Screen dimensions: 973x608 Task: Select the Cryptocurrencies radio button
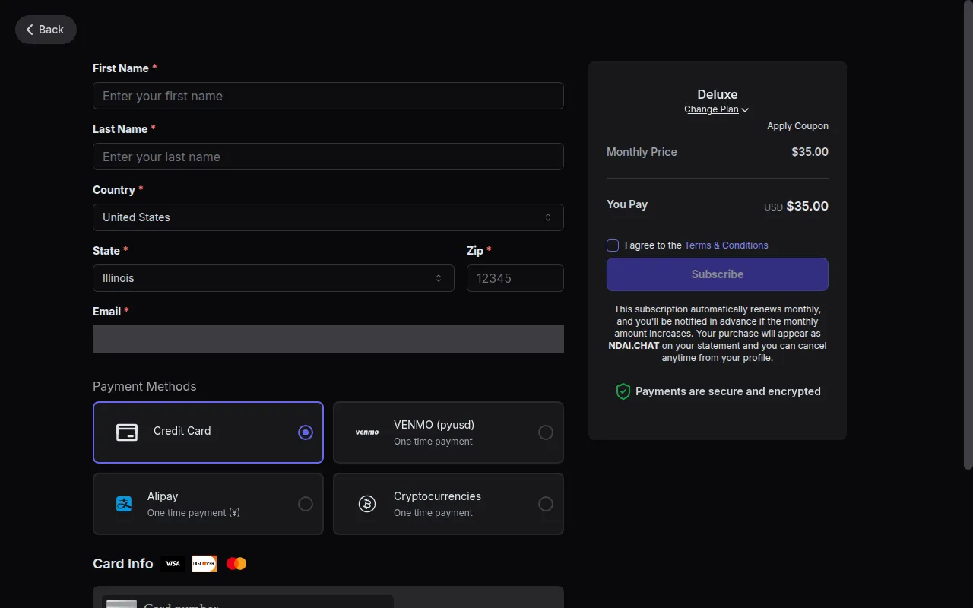[546, 504]
